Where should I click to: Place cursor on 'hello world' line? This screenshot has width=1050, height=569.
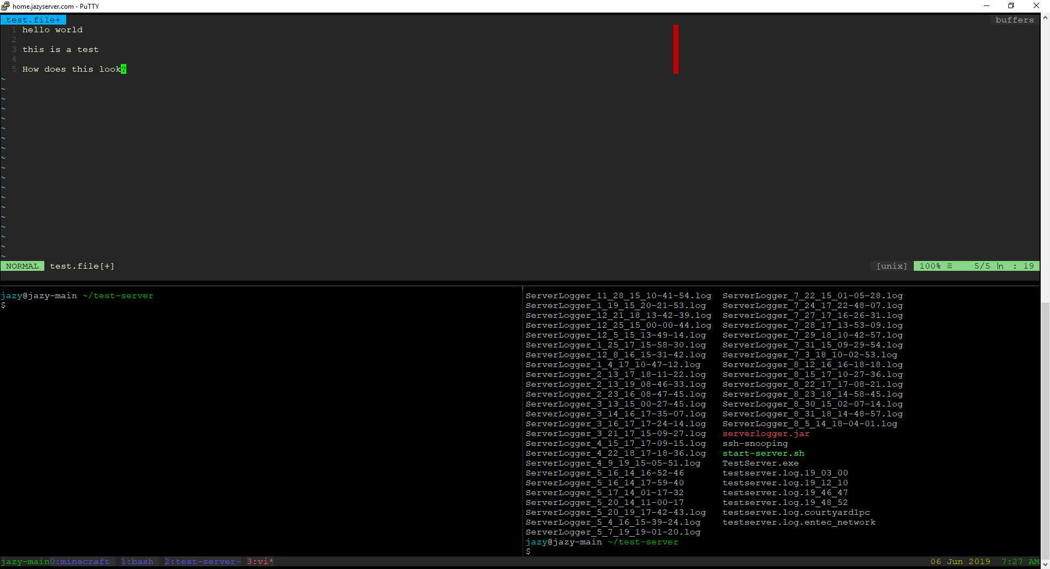[52, 30]
